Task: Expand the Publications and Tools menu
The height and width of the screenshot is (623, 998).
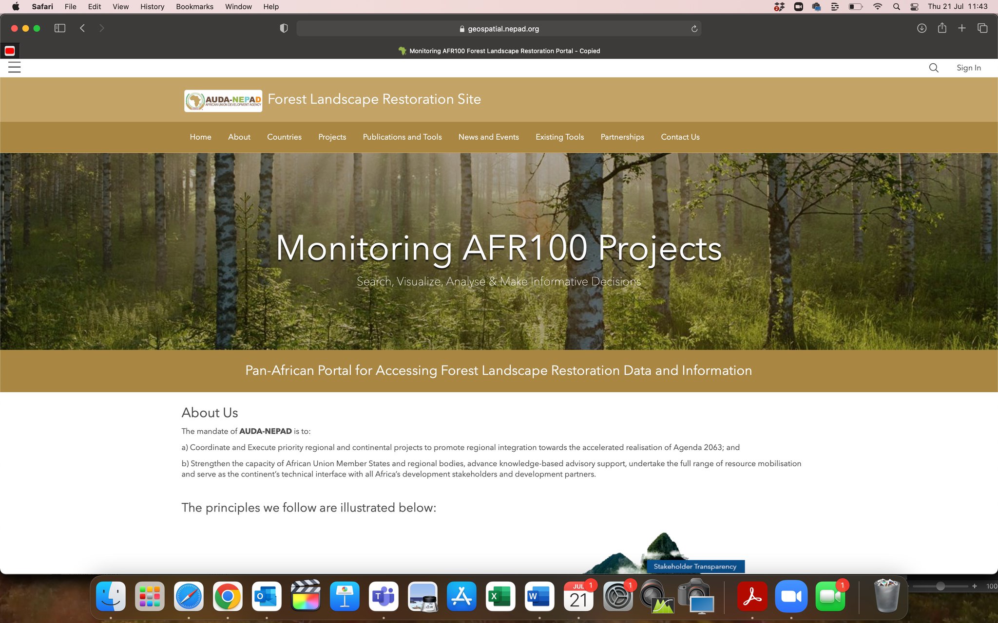Action: [x=402, y=137]
